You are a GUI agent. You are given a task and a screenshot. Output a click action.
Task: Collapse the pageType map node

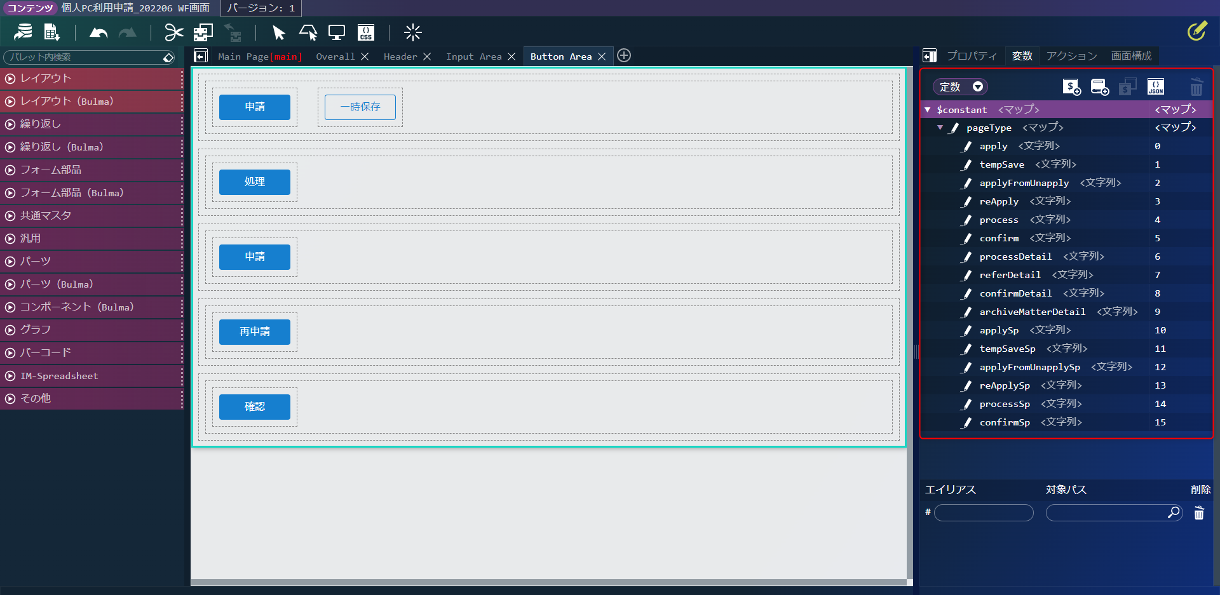pos(940,128)
